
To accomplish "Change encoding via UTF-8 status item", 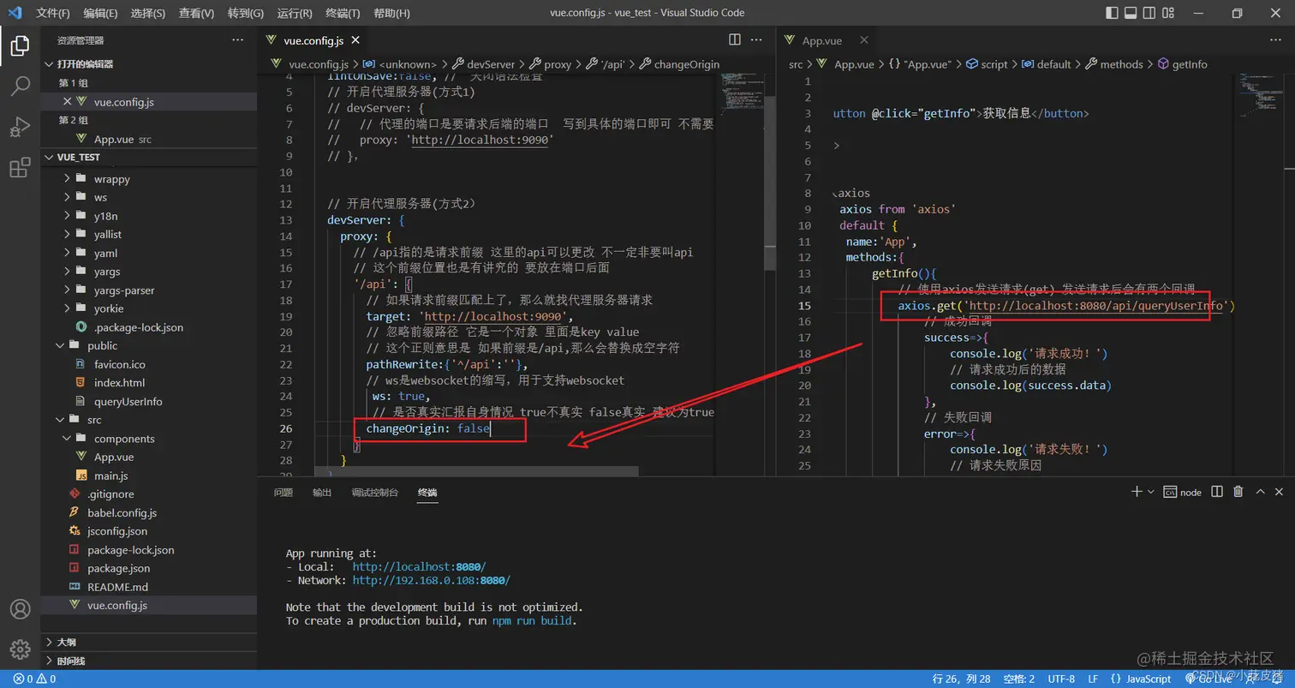I will pyautogui.click(x=1061, y=679).
